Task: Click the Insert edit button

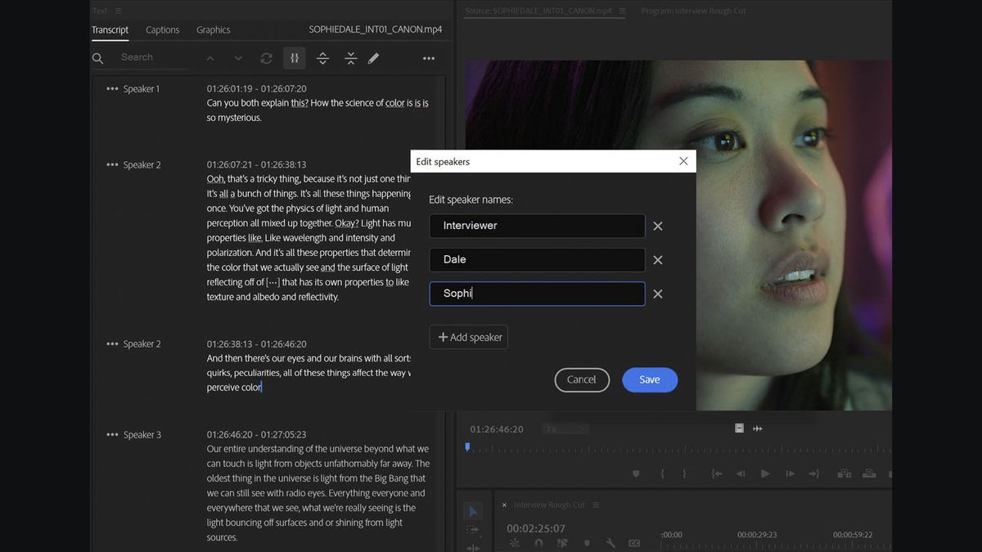Action: 845,473
